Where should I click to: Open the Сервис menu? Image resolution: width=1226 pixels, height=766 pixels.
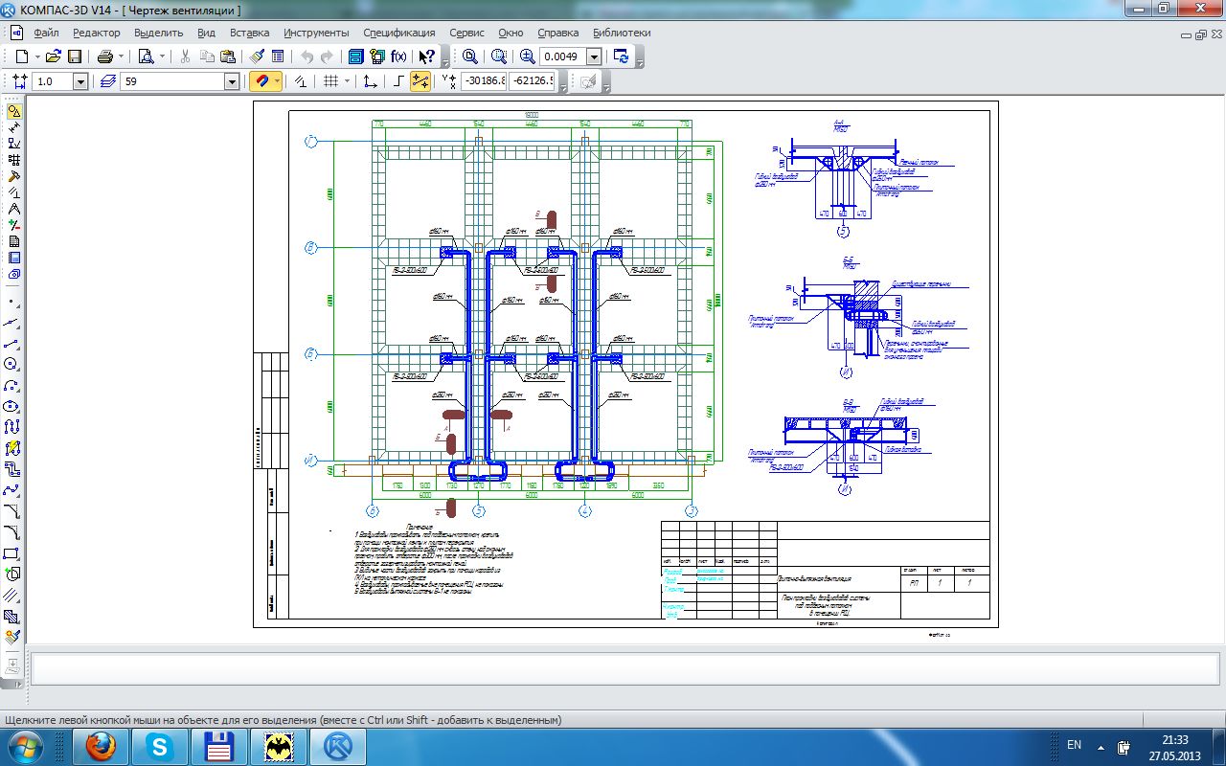466,33
